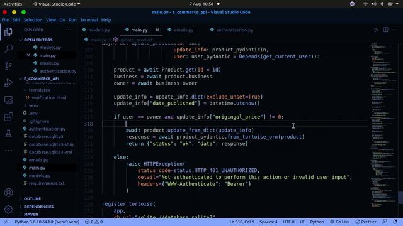The width and height of the screenshot is (403, 226).
Task: Switch to the emails.py tab
Action: point(183,30)
